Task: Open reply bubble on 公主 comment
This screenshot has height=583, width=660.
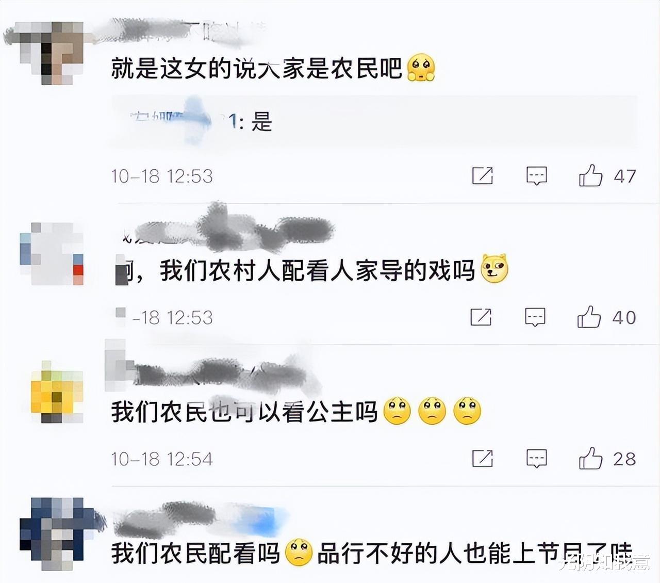Action: (x=536, y=458)
